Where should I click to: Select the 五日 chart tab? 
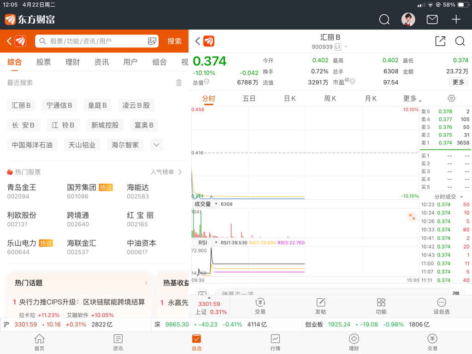[x=249, y=99]
